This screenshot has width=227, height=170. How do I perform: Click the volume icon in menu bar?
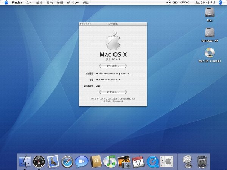(168, 3)
